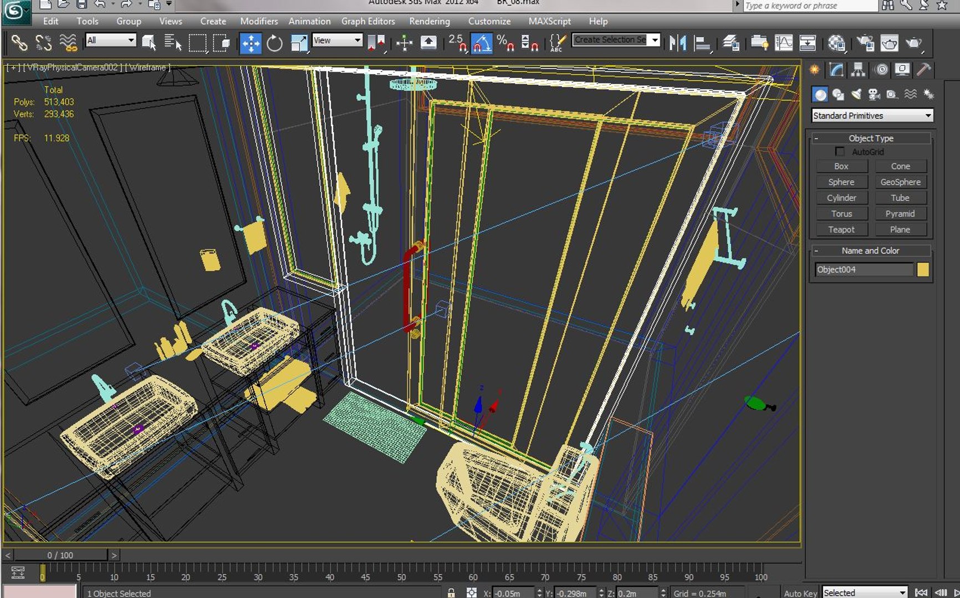Toggle Spinner Snap in the toolbar

(529, 43)
